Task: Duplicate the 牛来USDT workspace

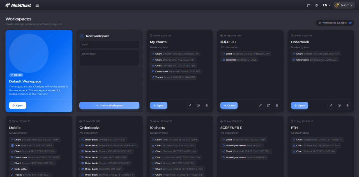Action: point(269,105)
